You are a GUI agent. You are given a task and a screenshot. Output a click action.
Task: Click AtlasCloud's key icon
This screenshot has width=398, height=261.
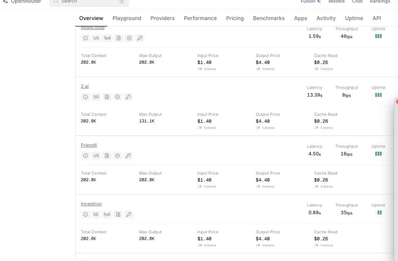coord(140,38)
